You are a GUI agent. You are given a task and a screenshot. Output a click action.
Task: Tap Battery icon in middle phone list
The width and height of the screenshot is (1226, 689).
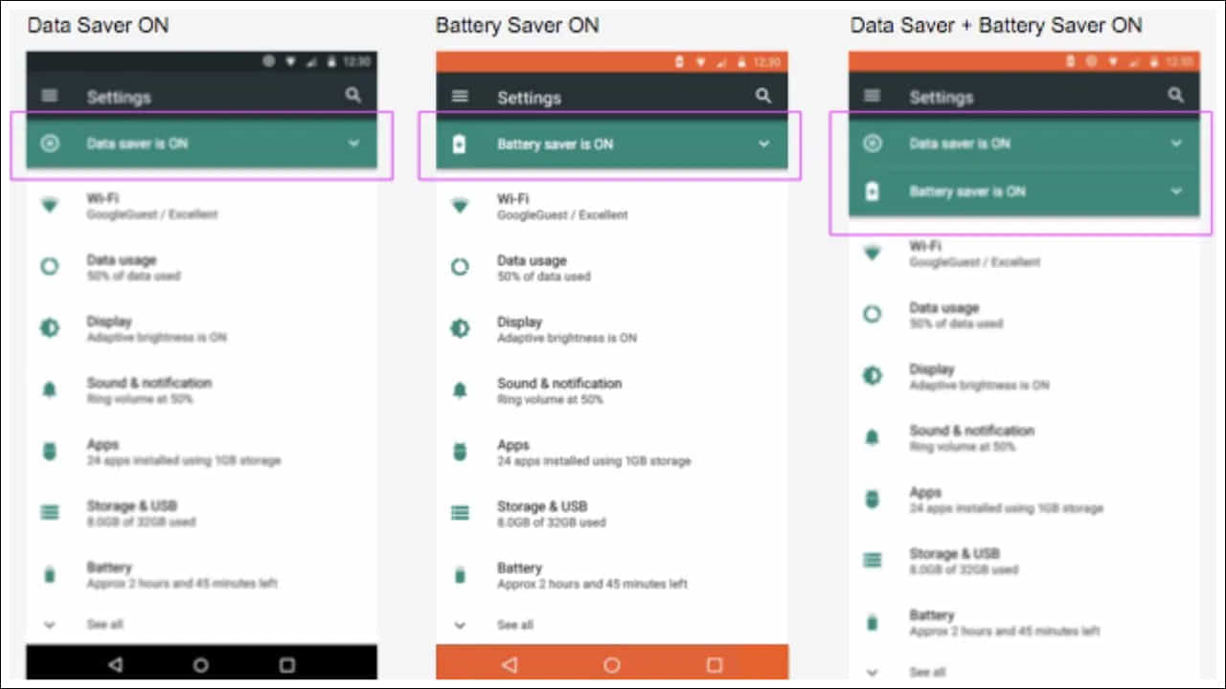(460, 575)
